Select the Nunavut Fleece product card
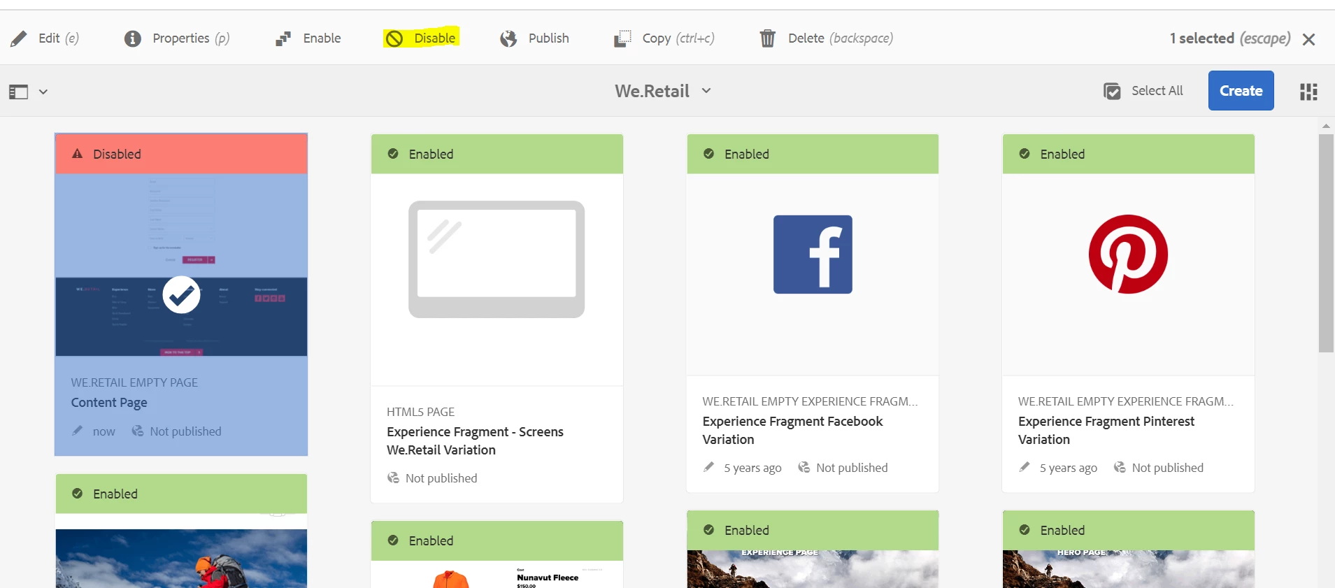The height and width of the screenshot is (588, 1335). (x=497, y=575)
